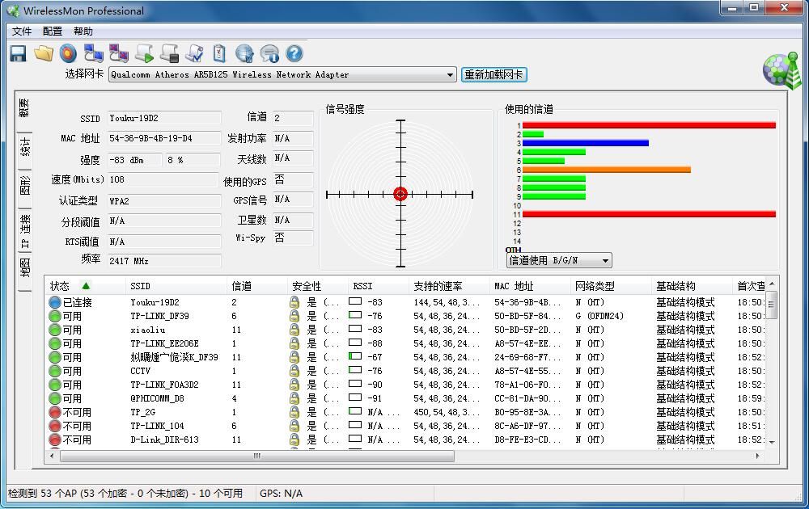Click the G (OFDM24) network type cell
Viewport: 809px width, 509px height.
(x=599, y=316)
